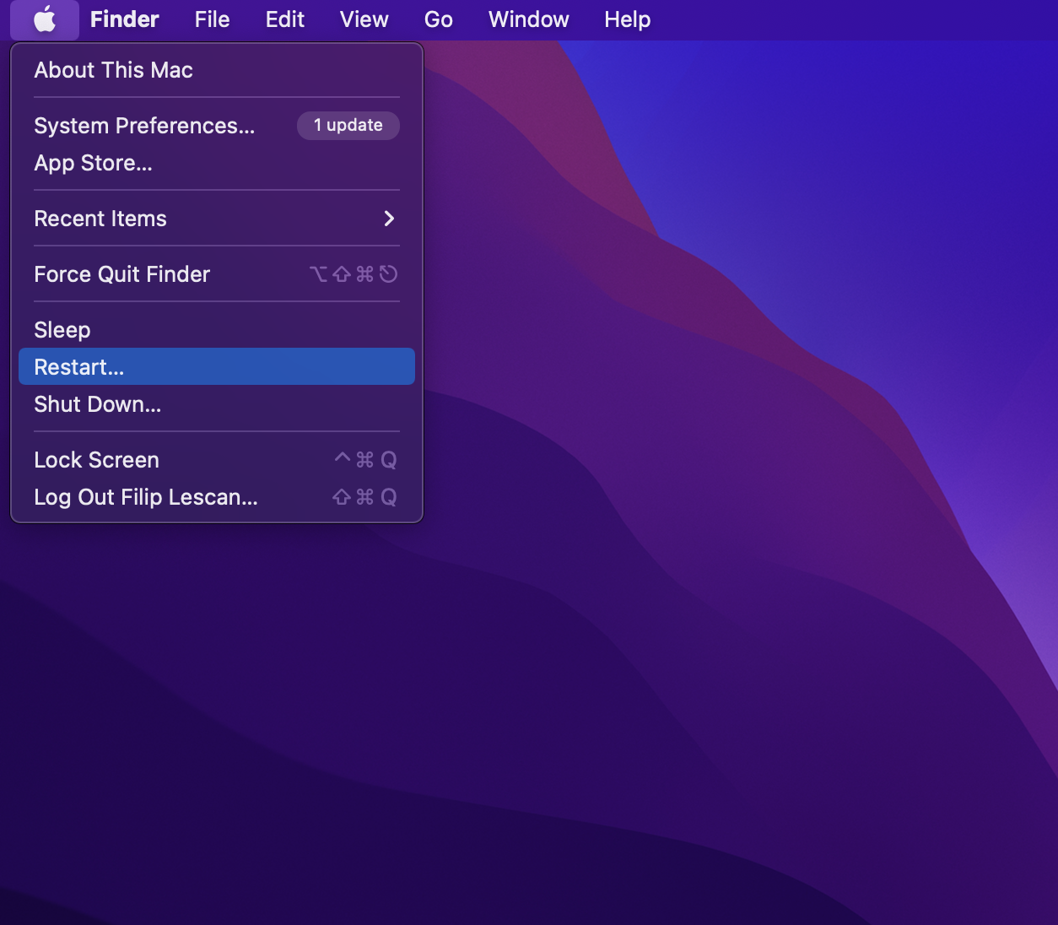Select Force Quit Finder
The image size is (1058, 925).
click(217, 274)
